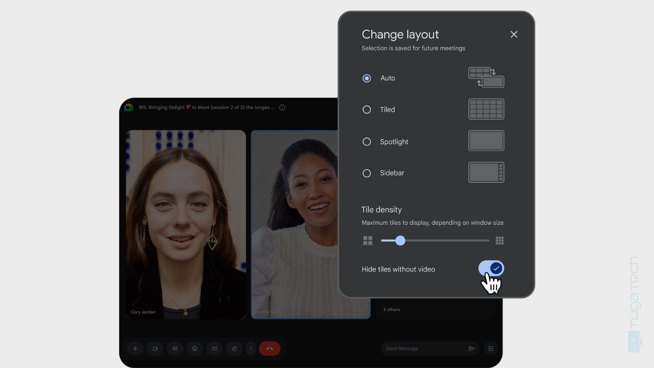Click the 'Auto' layout label

pyautogui.click(x=388, y=78)
